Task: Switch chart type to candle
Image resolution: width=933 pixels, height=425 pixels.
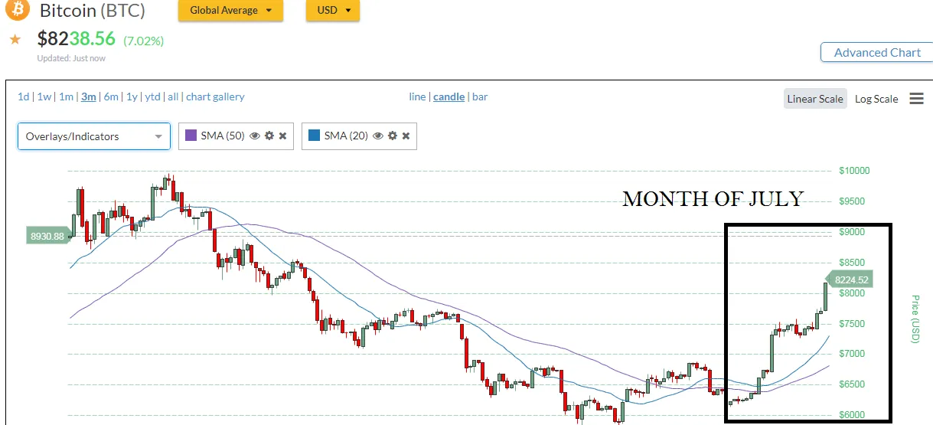Action: pos(449,96)
